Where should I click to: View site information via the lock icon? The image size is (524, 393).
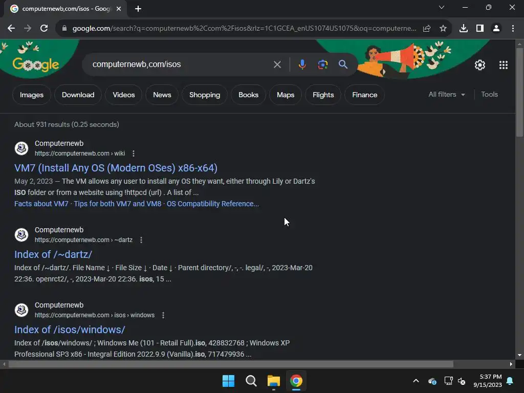(64, 29)
